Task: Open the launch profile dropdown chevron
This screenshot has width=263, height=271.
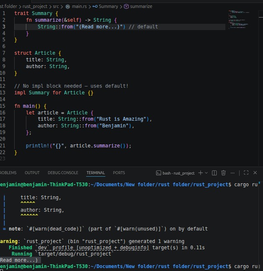Action: (206, 173)
